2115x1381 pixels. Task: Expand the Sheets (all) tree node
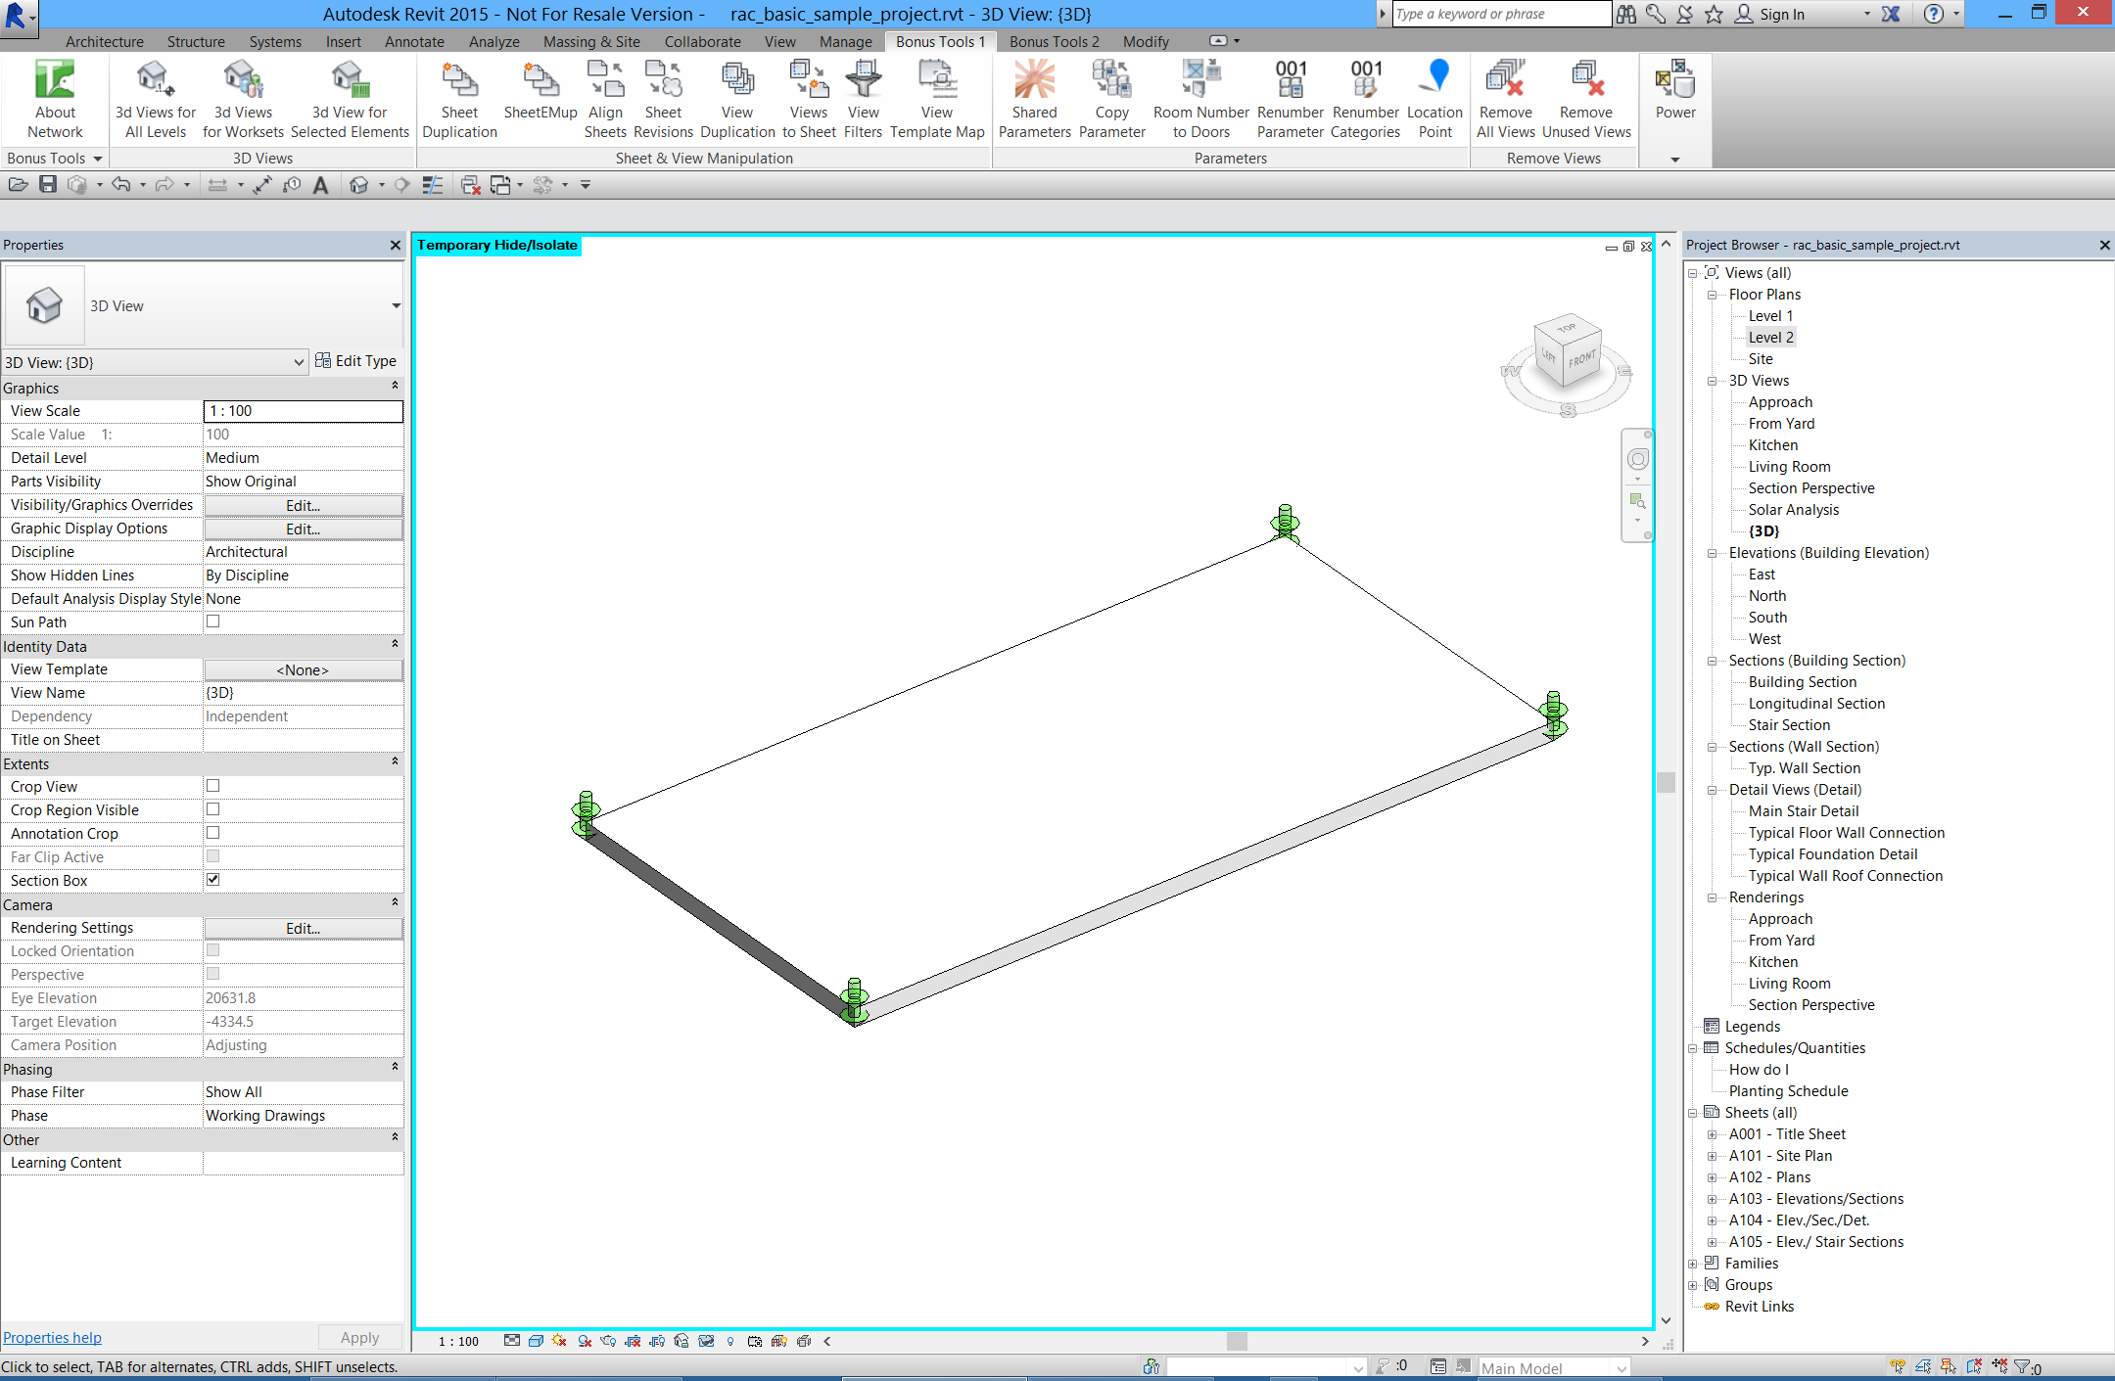click(x=1694, y=1112)
